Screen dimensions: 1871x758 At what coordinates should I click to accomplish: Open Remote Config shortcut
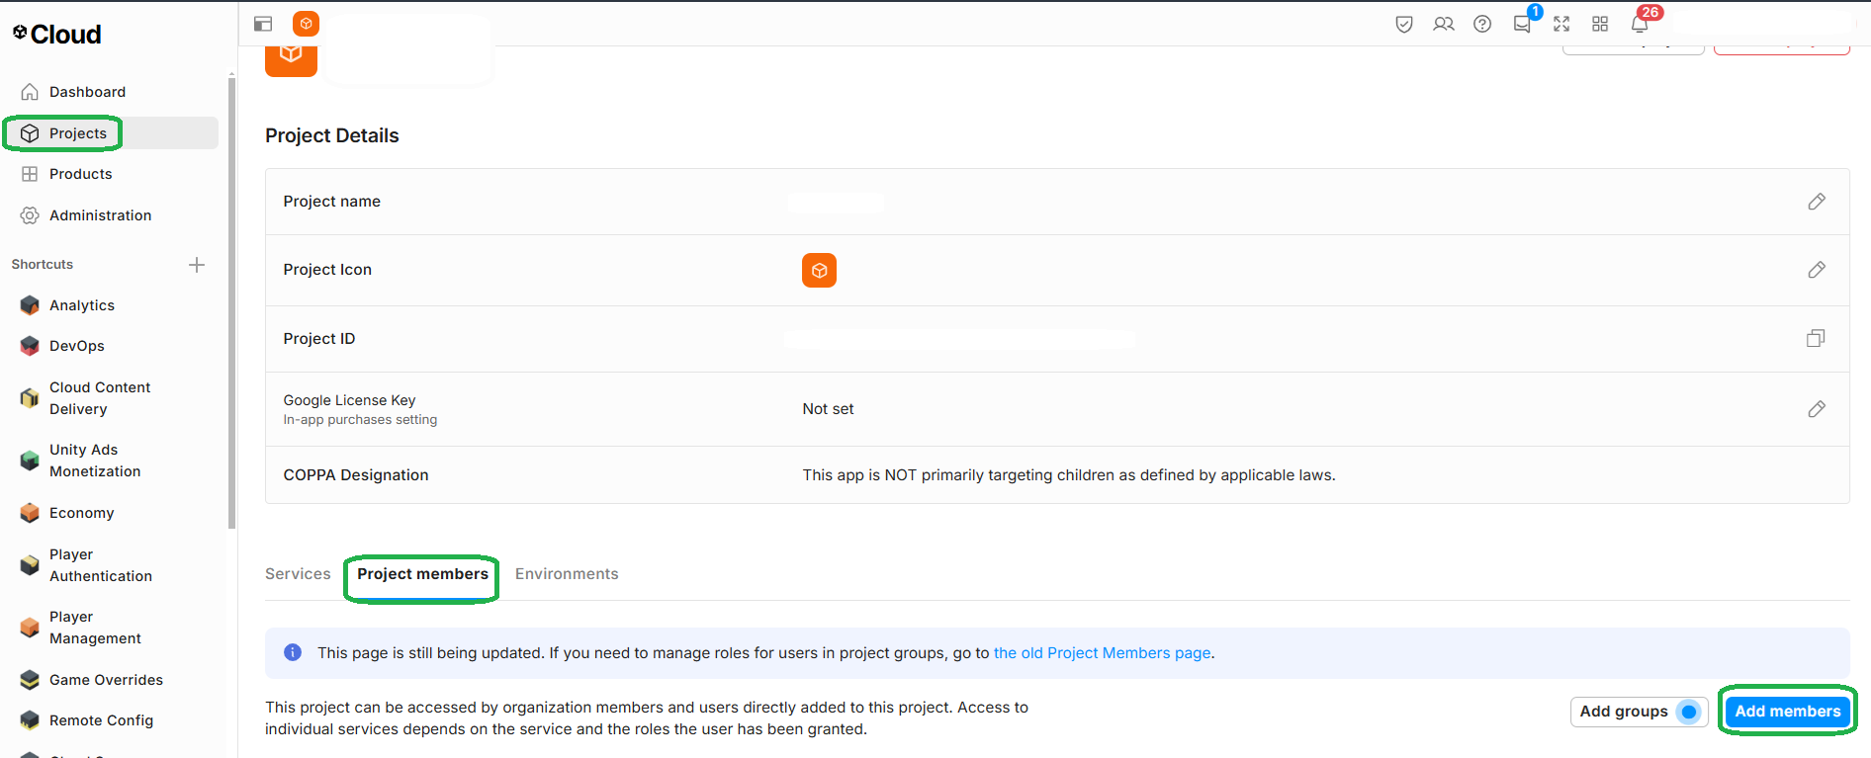[101, 720]
